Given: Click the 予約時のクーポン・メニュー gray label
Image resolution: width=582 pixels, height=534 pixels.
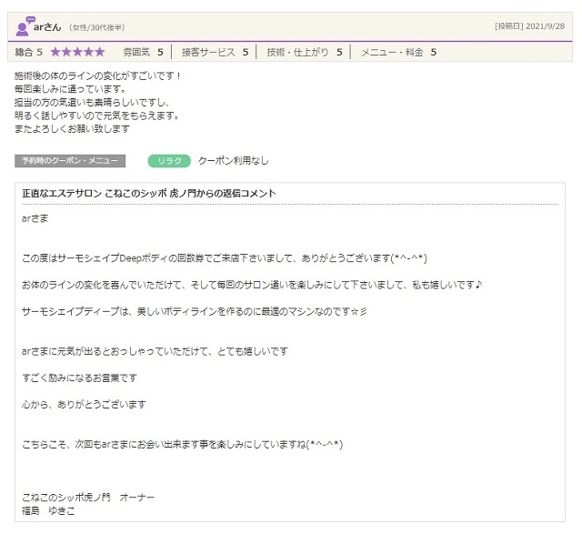Looking at the screenshot, I should [70, 161].
